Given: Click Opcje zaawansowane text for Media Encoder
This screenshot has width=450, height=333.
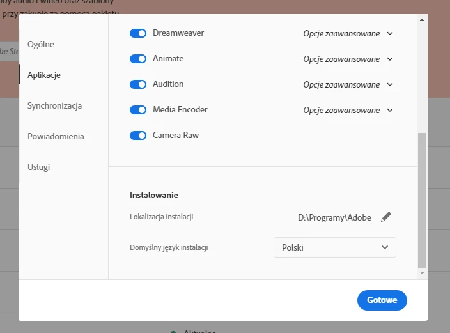Looking at the screenshot, I should click(341, 110).
